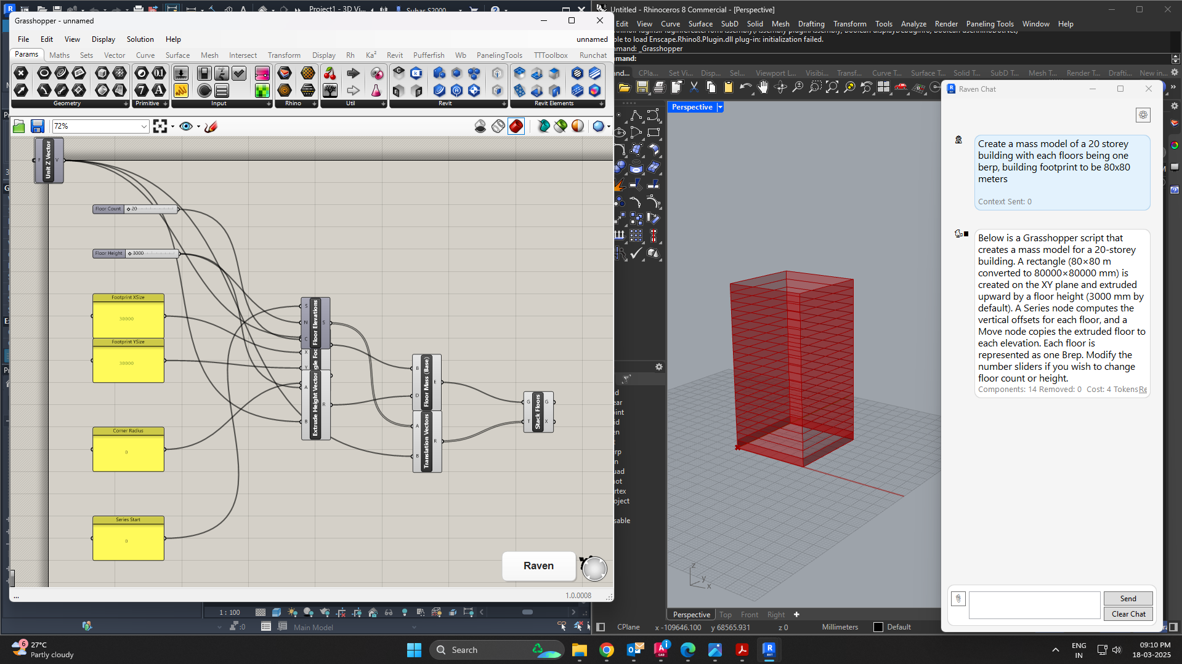Viewport: 1182px width, 664px height.
Task: Toggle wireframe preview mode in Grasshopper
Action: (x=498, y=126)
